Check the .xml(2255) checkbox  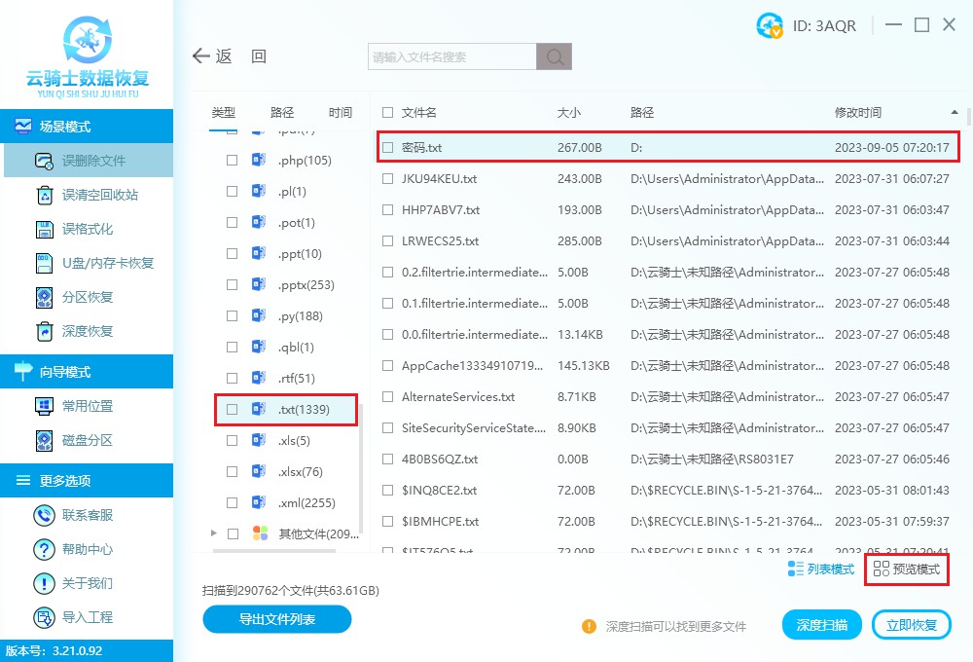[233, 503]
